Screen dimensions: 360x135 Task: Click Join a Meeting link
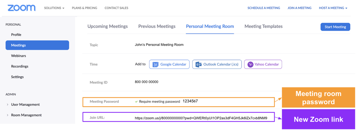click(299, 8)
